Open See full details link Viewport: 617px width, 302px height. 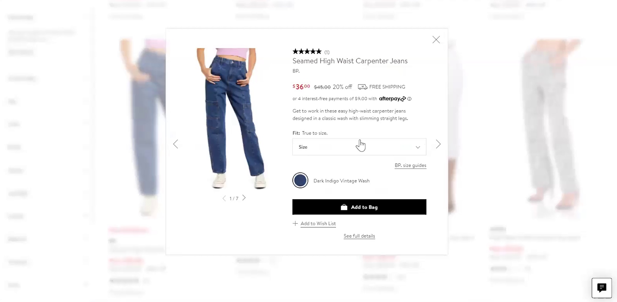(x=359, y=236)
